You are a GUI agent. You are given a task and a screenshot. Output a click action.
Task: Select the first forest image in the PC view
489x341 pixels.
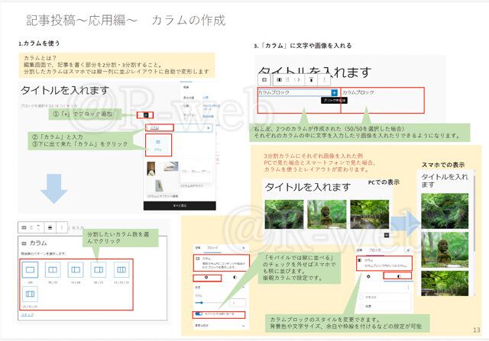tap(284, 214)
